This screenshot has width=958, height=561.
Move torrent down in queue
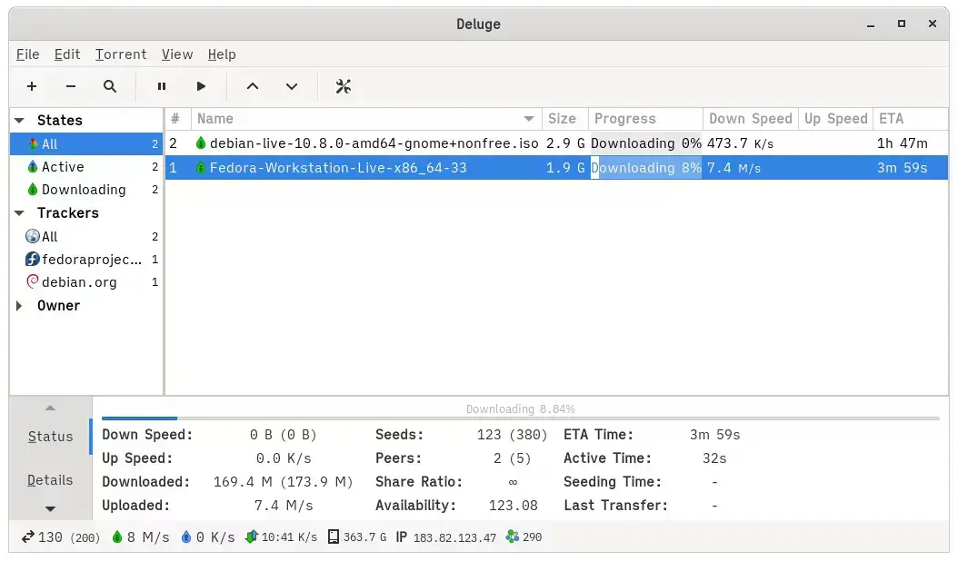pos(292,86)
